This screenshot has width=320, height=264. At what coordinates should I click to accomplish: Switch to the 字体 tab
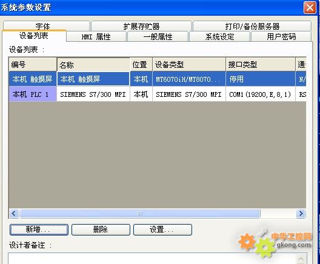click(x=47, y=26)
